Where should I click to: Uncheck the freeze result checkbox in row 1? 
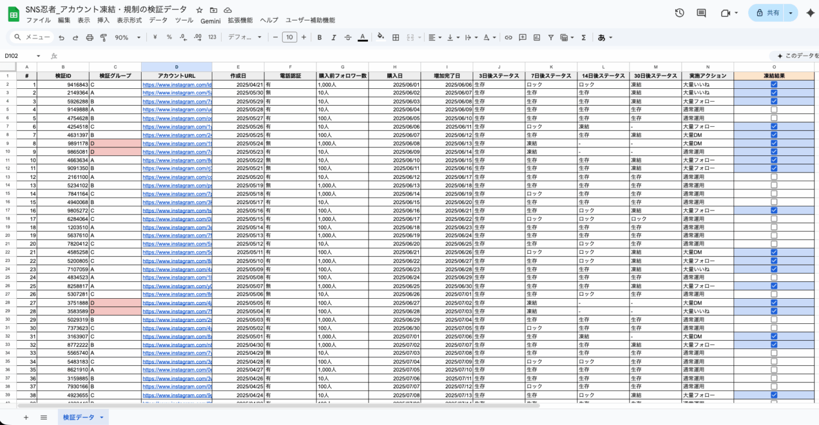(773, 84)
